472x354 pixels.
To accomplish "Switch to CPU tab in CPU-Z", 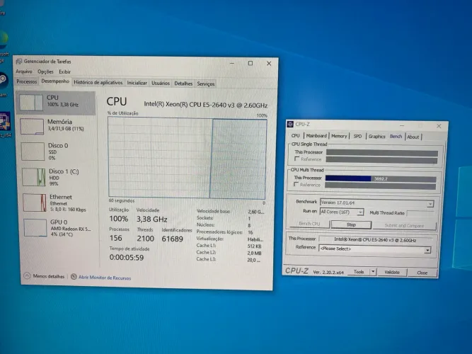I will (x=296, y=135).
